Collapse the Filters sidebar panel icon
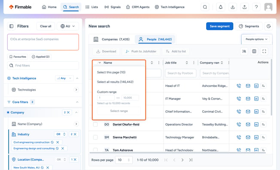Viewport: 280px width, 170px height. (x=12, y=26)
